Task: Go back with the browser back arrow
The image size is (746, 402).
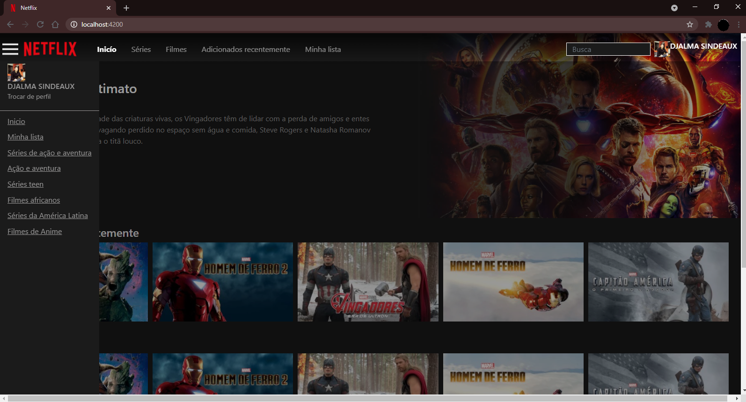Action: pyautogui.click(x=10, y=24)
